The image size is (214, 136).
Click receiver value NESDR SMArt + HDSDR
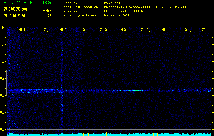(x=124, y=11)
